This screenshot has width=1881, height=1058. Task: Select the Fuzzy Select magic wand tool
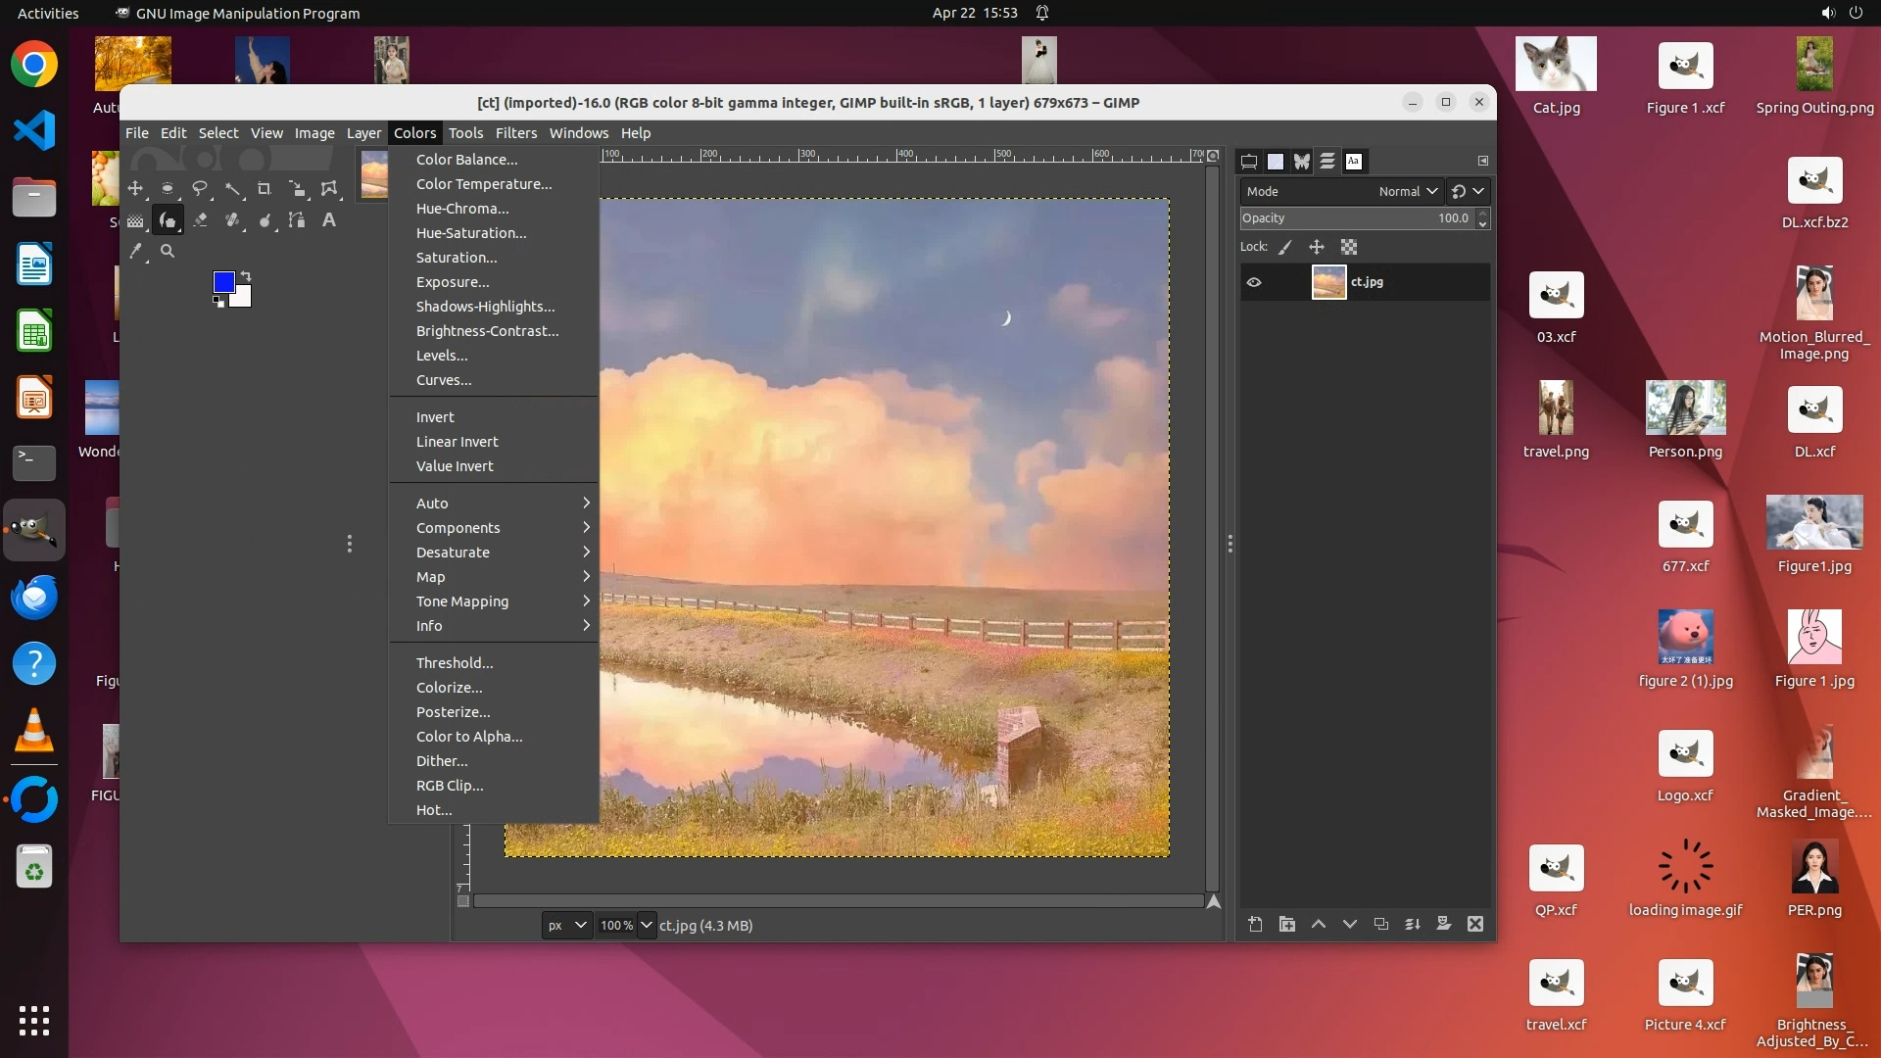tap(232, 189)
